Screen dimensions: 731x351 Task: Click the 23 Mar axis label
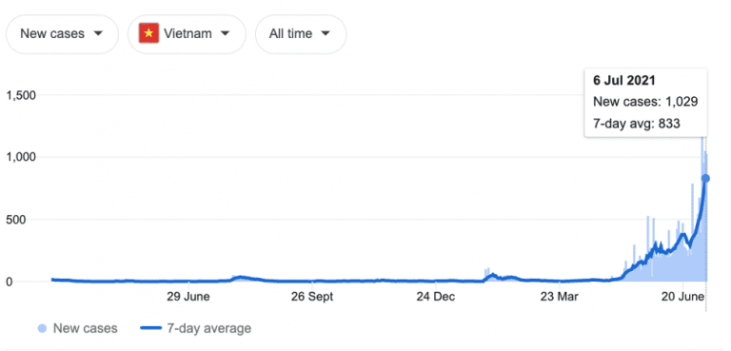pos(561,297)
